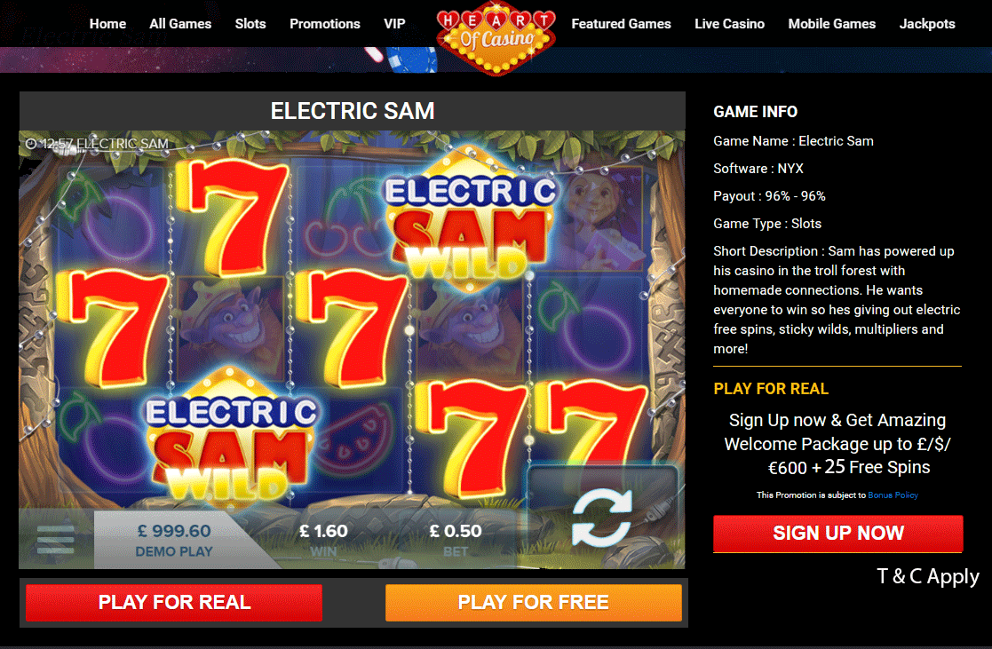Open the Live Casino section
Viewport: 992px width, 649px height.
729,24
